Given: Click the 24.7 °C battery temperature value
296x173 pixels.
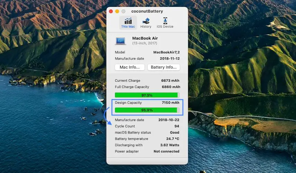Looking at the screenshot, I should (x=173, y=139).
